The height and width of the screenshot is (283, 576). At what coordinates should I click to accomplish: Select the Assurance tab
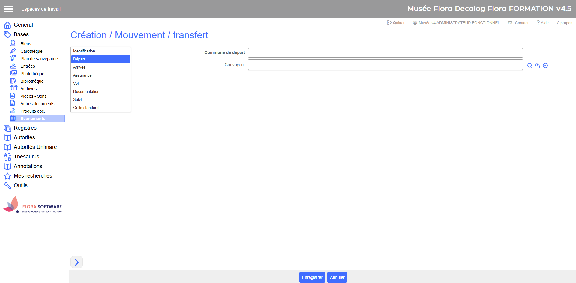pyautogui.click(x=82, y=75)
